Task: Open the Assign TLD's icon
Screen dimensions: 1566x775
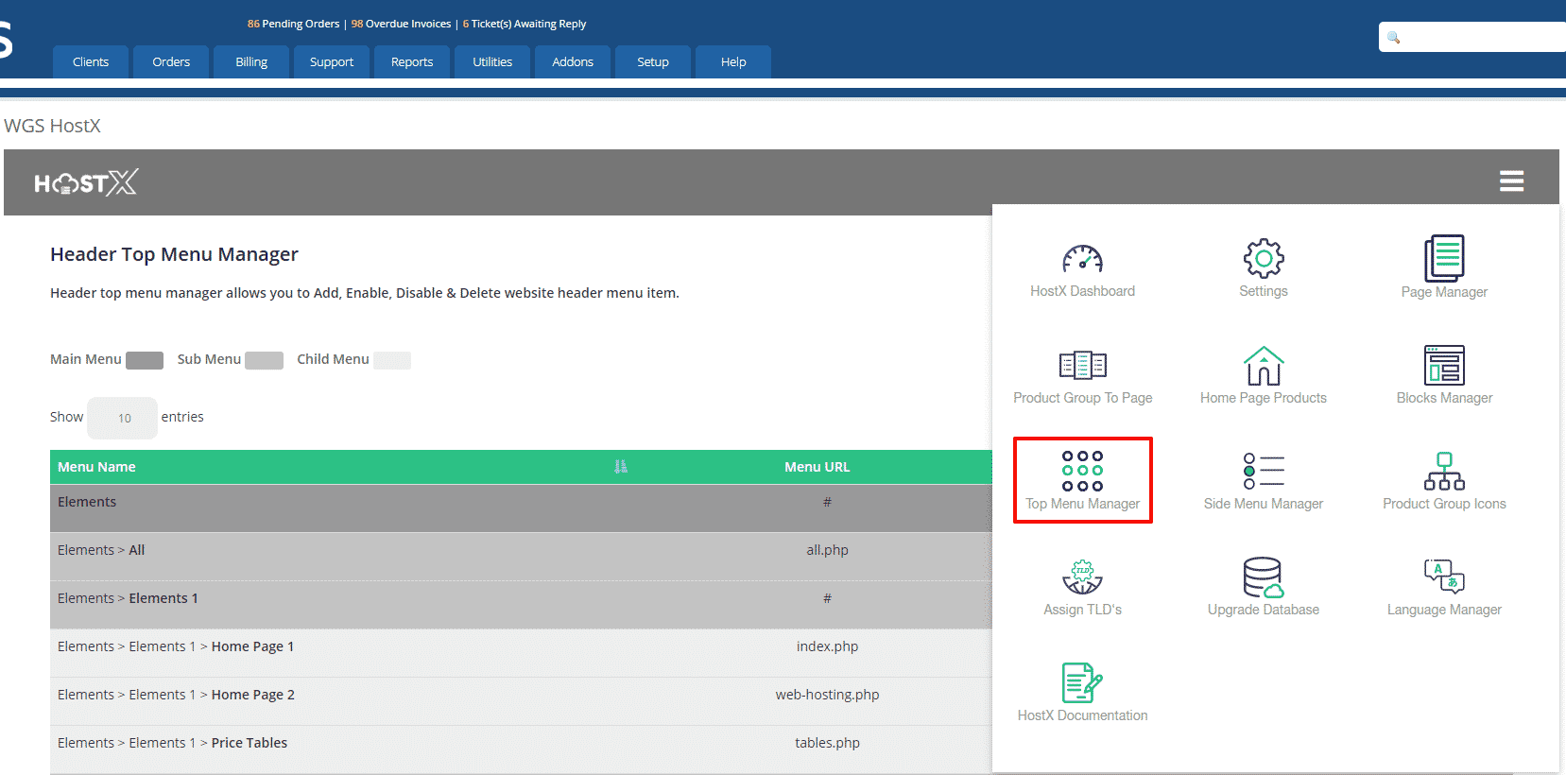Action: (x=1082, y=577)
